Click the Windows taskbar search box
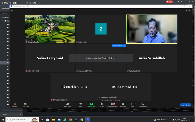The height and width of the screenshot is (122, 195). pyautogui.click(x=22, y=120)
